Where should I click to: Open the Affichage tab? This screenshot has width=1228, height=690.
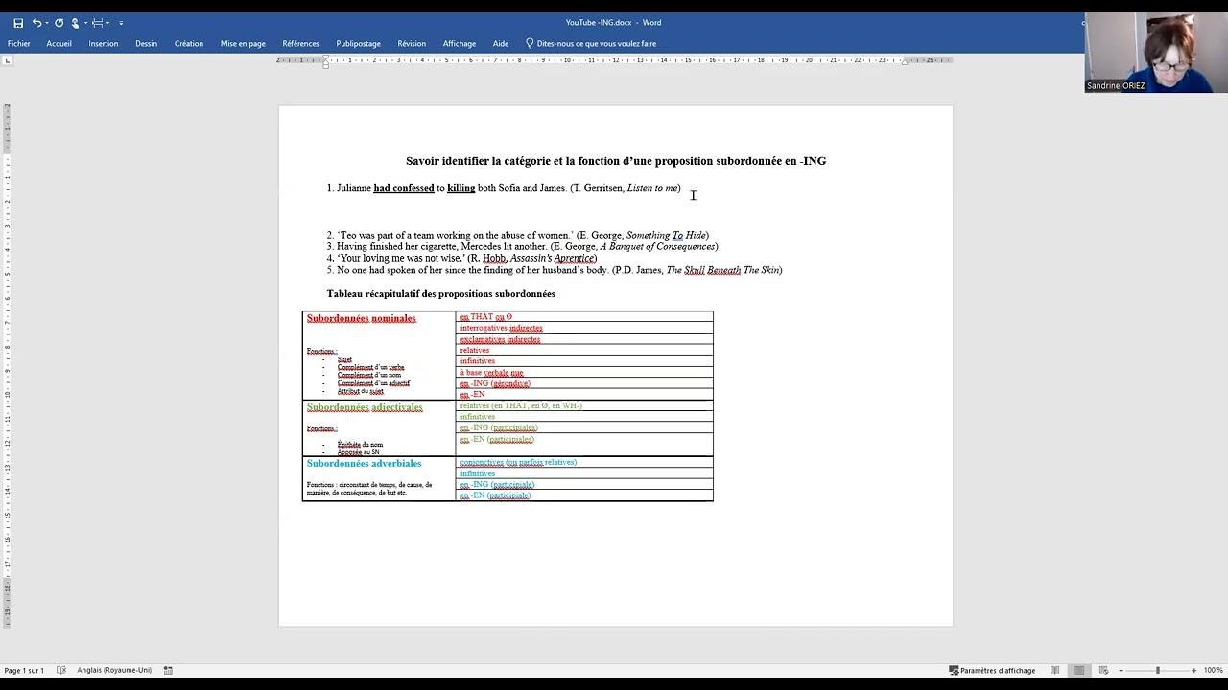coord(460,44)
